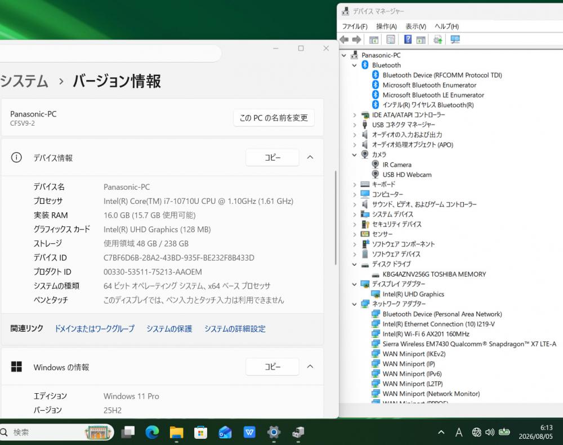This screenshot has height=445, width=563.
Task: Open the ファイル(F) menu
Action: [x=355, y=26]
